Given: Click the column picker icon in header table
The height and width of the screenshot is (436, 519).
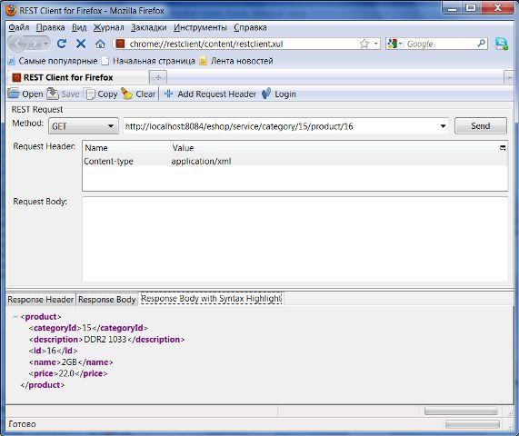Looking at the screenshot, I should (x=503, y=147).
